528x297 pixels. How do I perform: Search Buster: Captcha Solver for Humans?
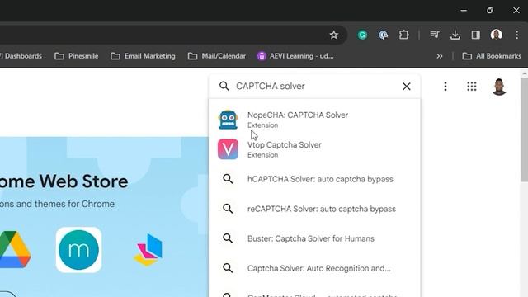click(315, 238)
